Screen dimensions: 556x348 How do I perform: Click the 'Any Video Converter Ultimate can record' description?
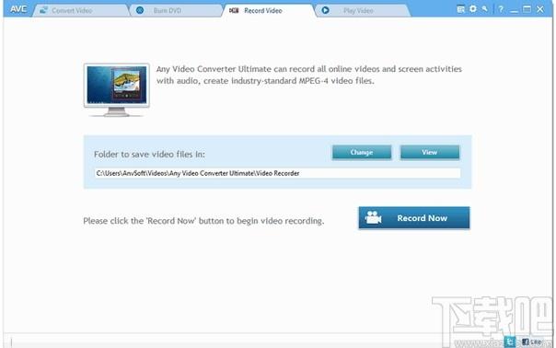[309, 75]
